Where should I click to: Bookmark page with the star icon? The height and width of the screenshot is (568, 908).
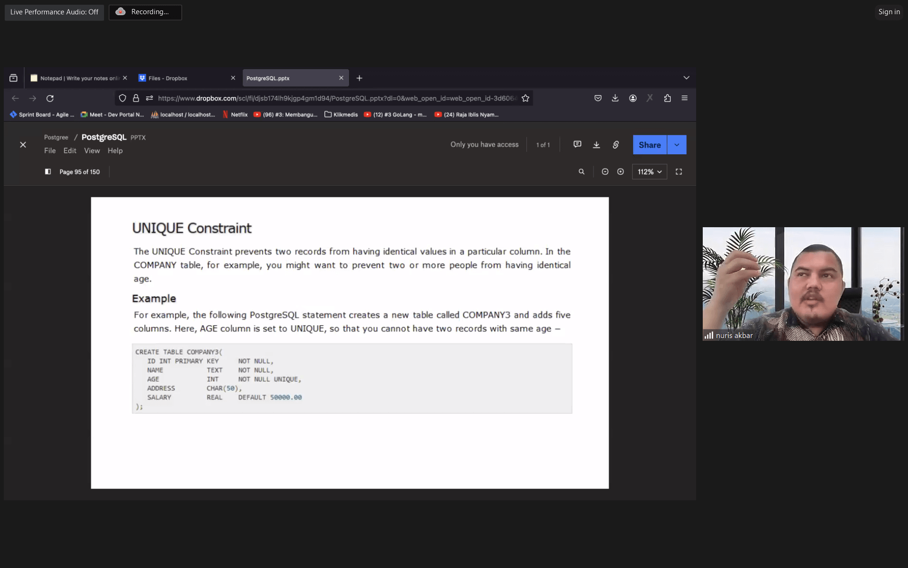tap(525, 98)
